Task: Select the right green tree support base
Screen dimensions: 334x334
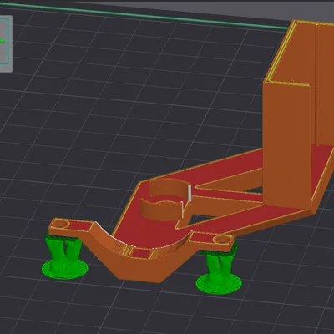Action: point(219,283)
